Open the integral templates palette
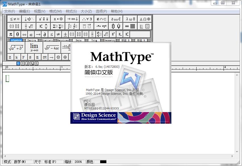242x166 pixels. pos(73,26)
